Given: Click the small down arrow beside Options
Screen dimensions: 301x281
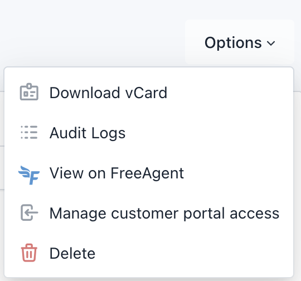Looking at the screenshot, I should pyautogui.click(x=271, y=43).
